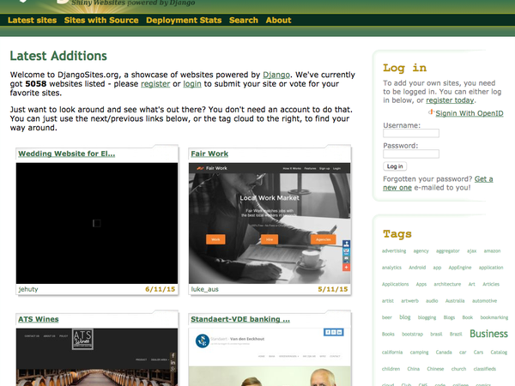Select the blogging tag
The image size is (515, 386).
(427, 317)
